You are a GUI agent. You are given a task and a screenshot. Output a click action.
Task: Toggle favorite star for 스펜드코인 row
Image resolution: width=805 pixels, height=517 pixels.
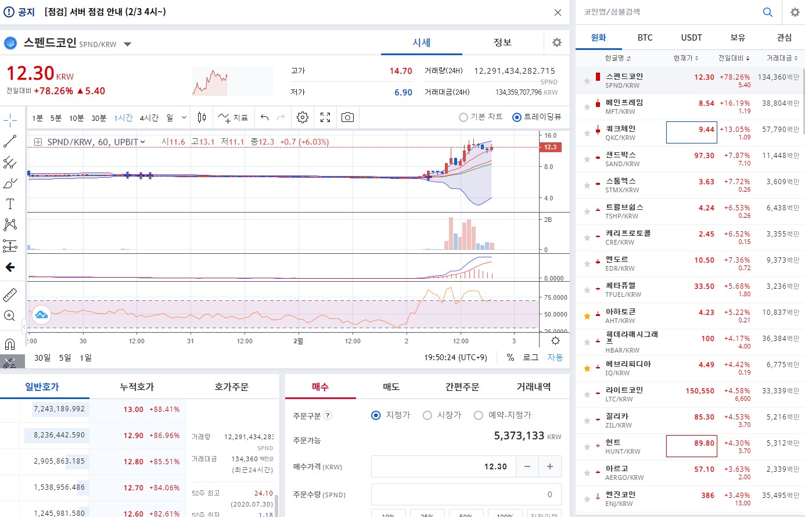coord(587,81)
